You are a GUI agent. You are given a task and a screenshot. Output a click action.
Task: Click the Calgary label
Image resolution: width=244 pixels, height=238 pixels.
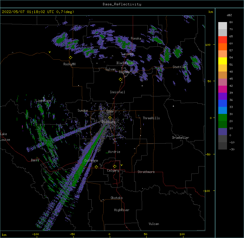click(113, 170)
